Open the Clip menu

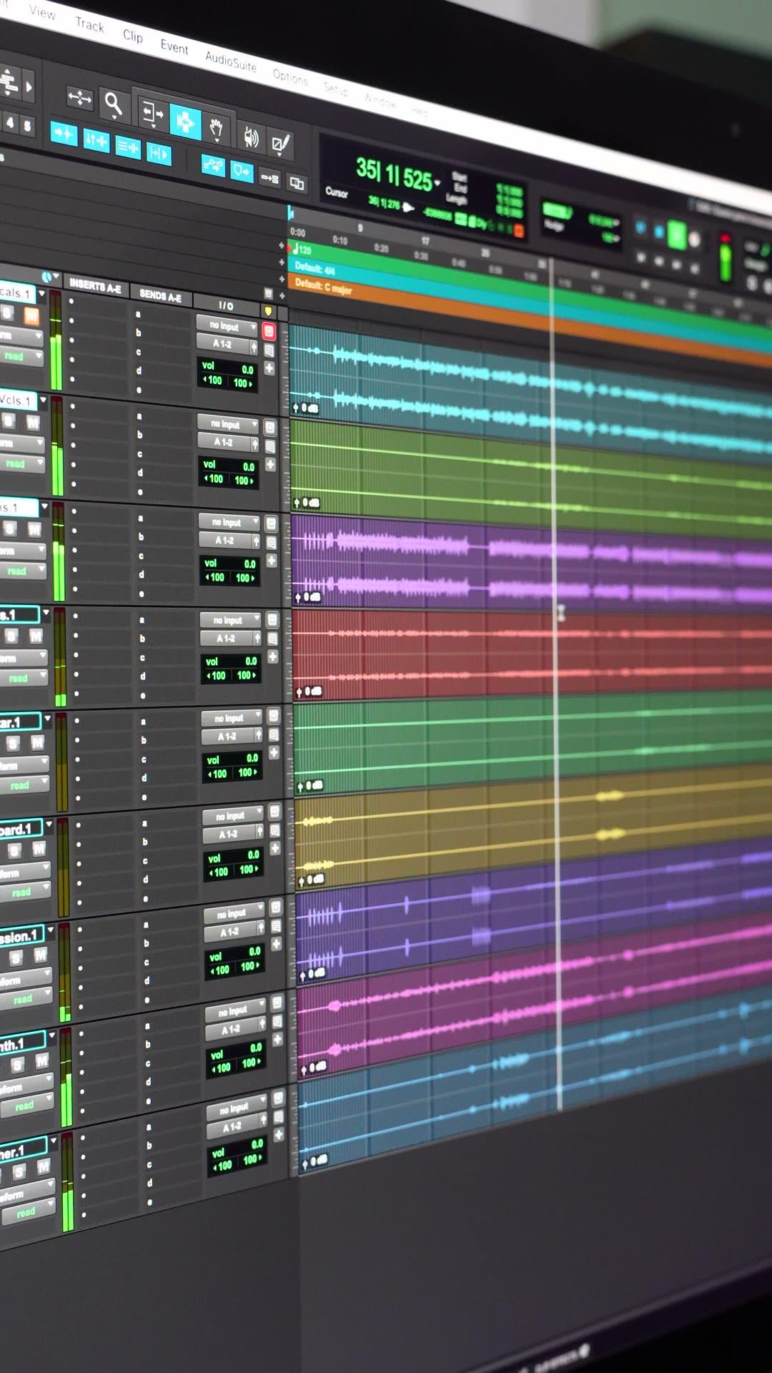133,36
